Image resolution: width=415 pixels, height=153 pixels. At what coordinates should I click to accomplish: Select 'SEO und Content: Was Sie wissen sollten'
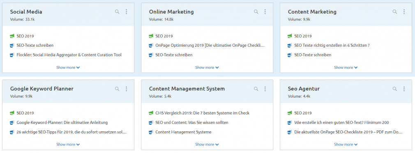[x=192, y=123]
